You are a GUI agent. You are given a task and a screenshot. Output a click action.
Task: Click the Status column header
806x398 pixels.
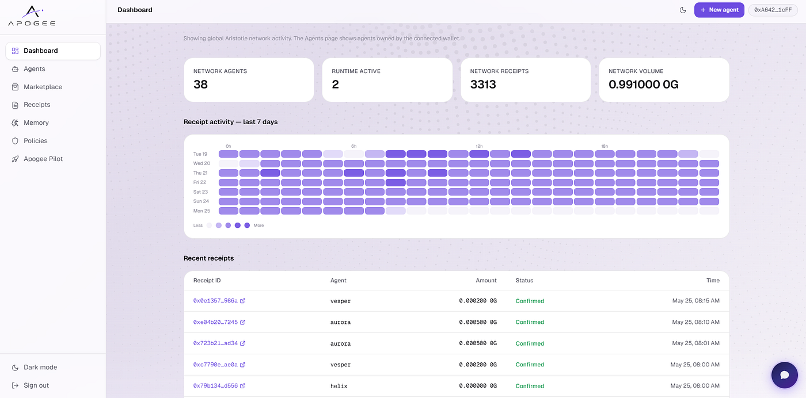524,281
